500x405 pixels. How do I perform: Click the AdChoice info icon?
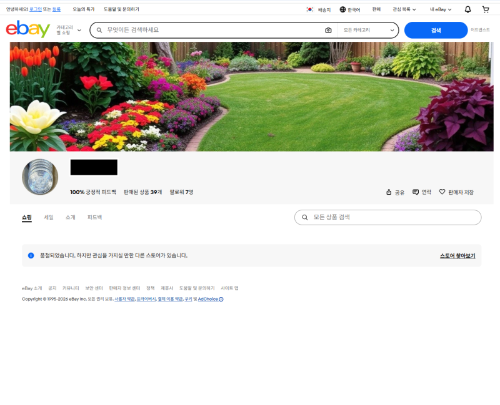[221, 299]
